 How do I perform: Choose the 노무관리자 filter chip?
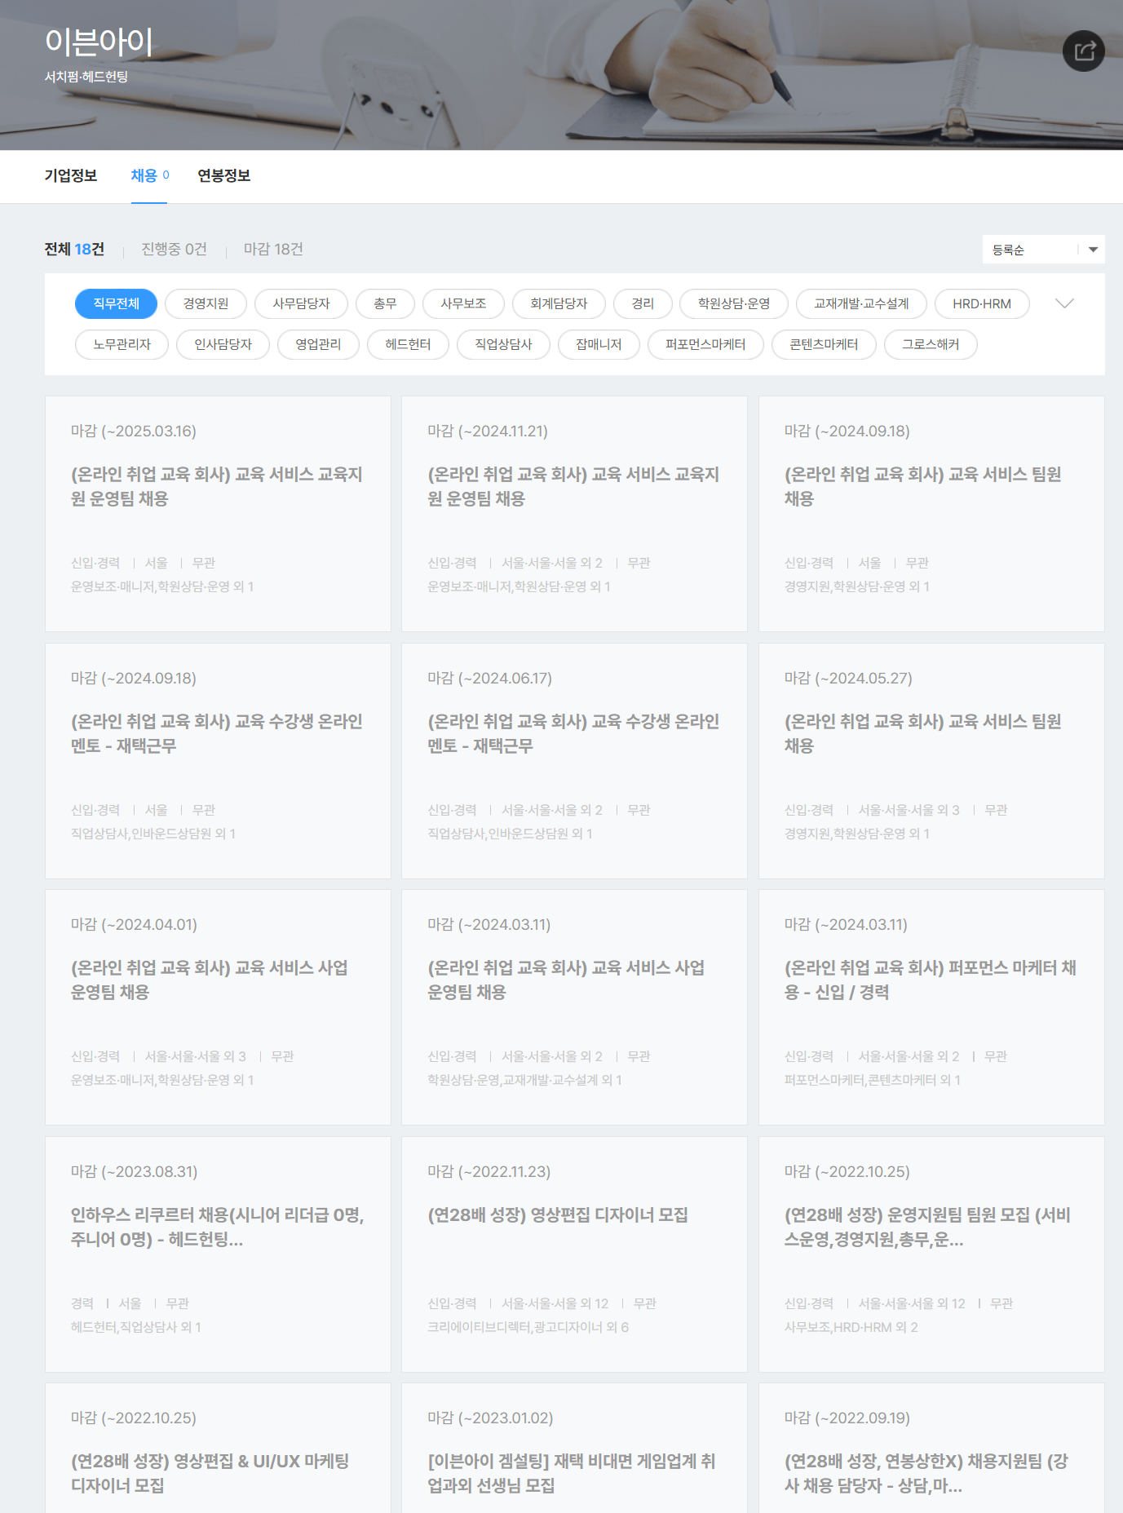(122, 344)
